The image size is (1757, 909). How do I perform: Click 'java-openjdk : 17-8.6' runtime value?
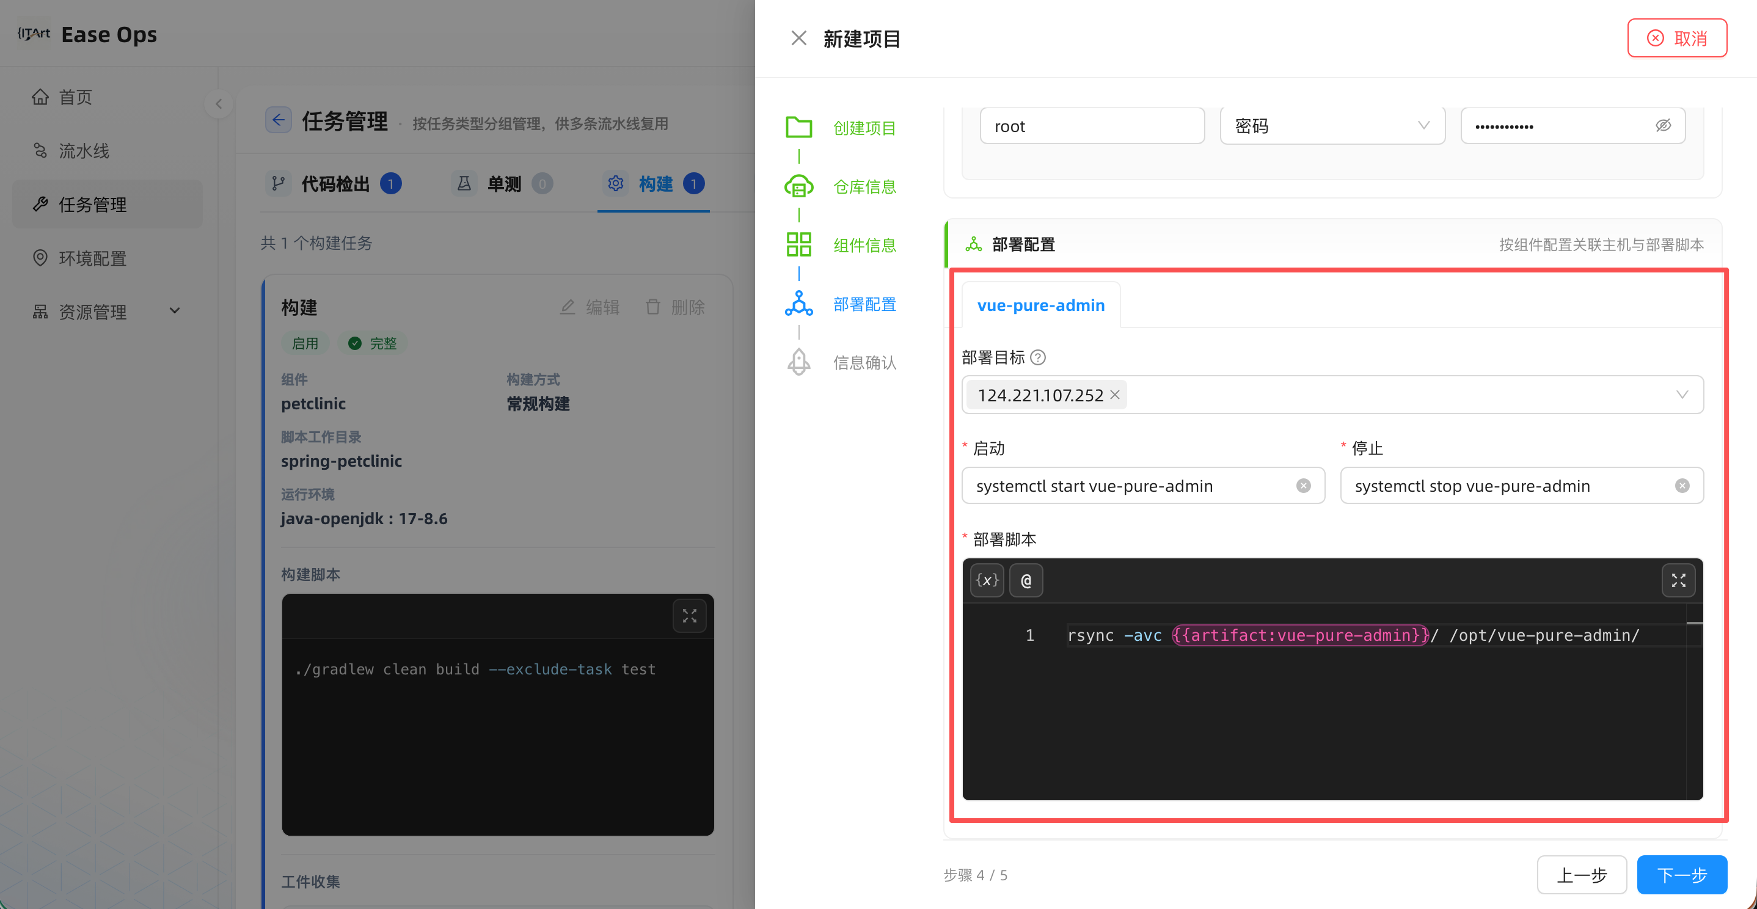pyautogui.click(x=364, y=518)
